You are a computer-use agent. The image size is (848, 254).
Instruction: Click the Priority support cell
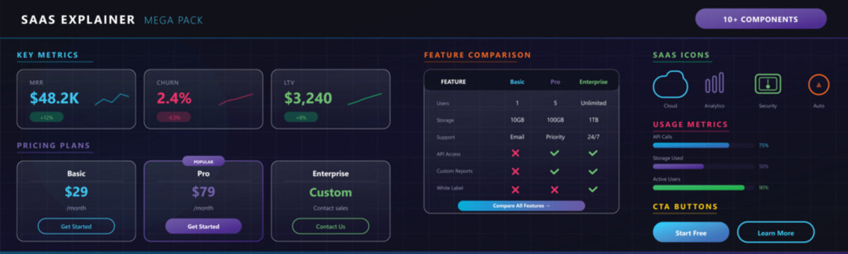coord(555,137)
